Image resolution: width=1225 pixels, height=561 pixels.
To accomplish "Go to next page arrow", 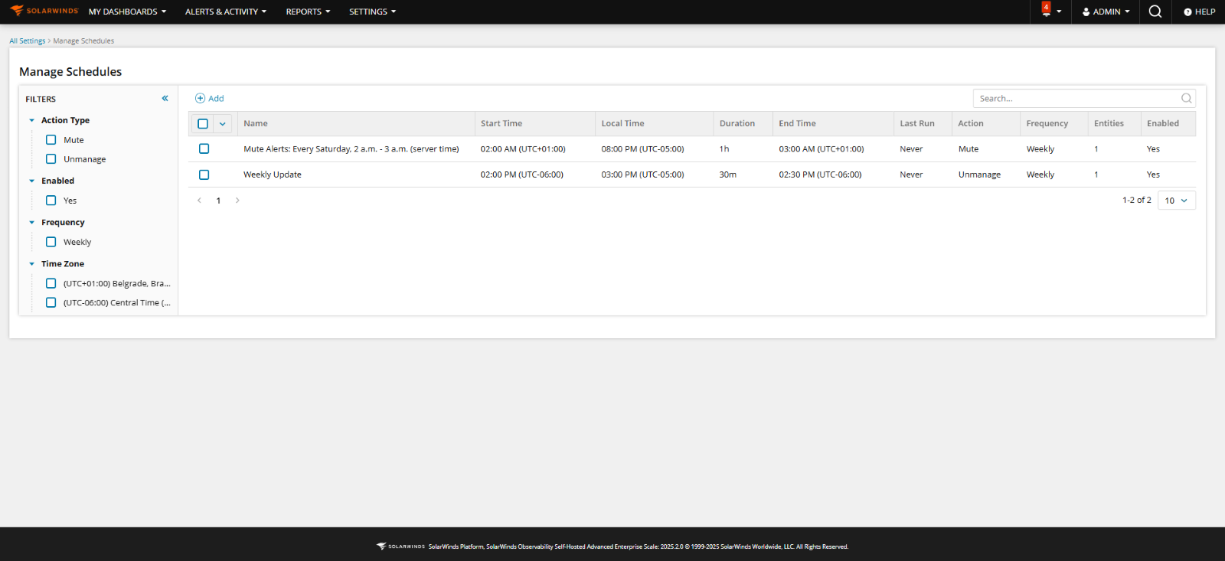I will (237, 201).
